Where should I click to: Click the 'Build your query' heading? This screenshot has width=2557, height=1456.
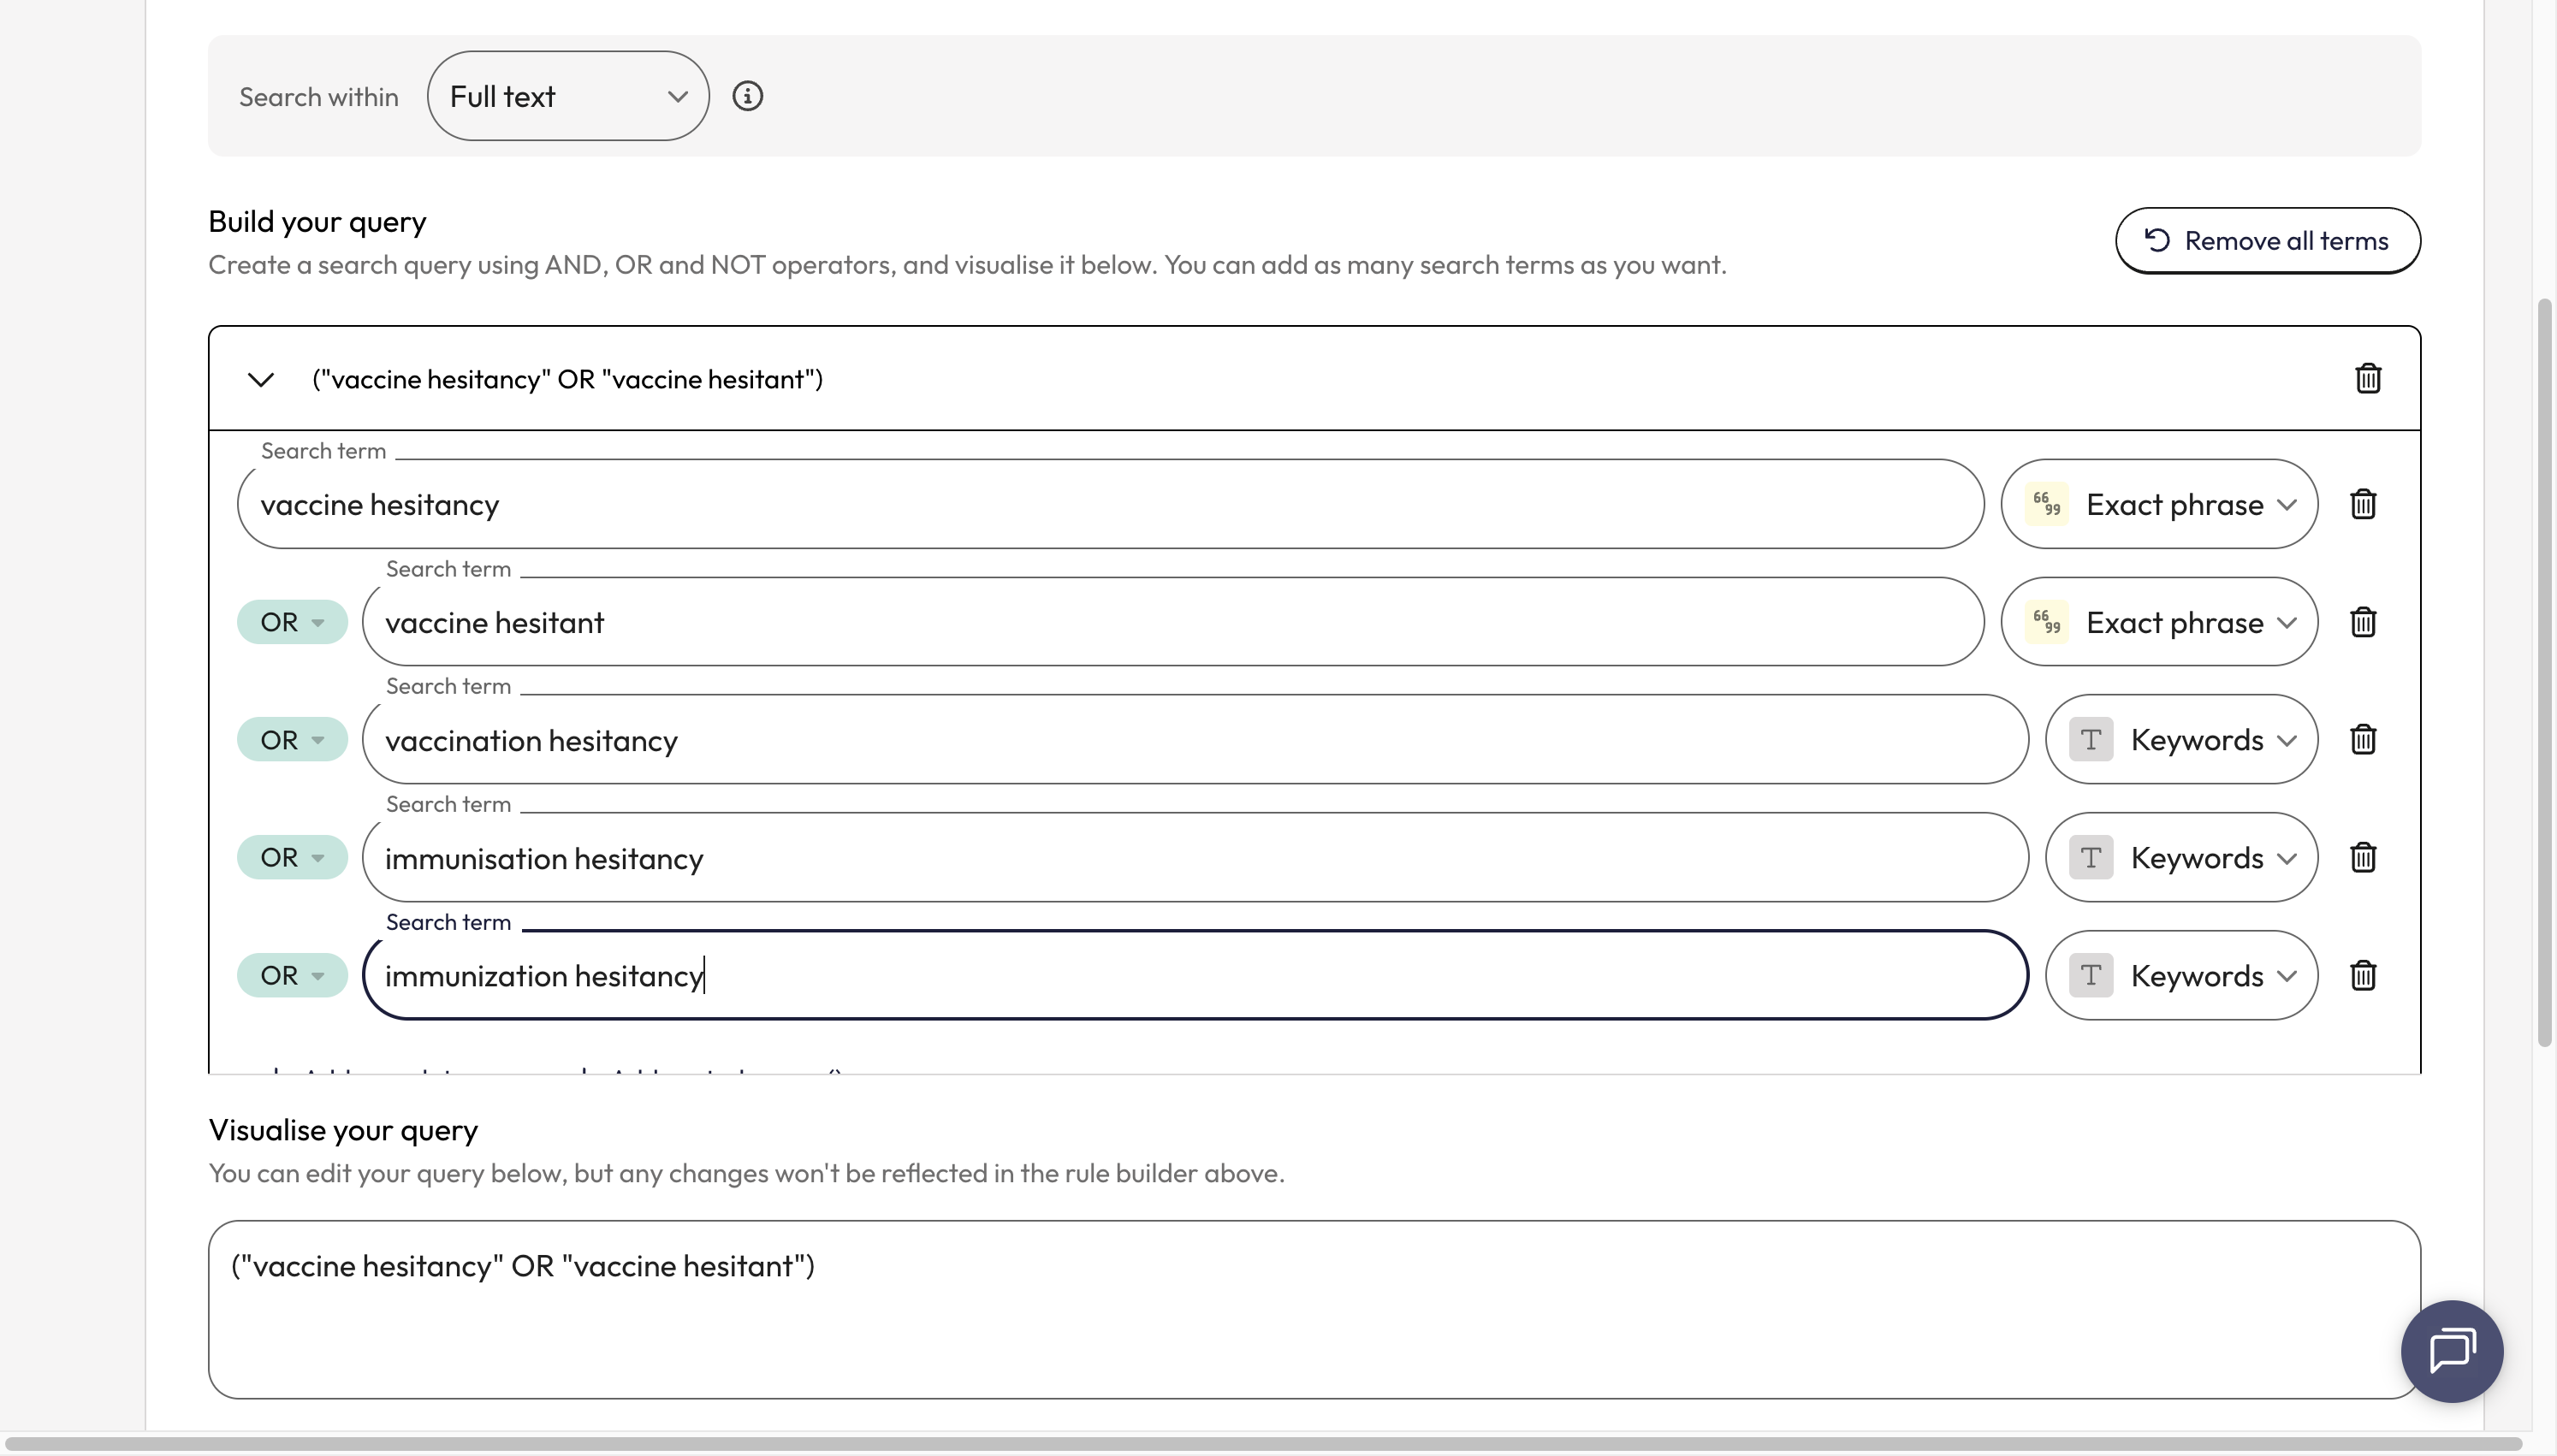(x=317, y=221)
